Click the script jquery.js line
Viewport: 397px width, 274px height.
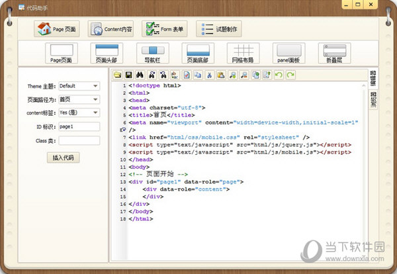coord(240,145)
